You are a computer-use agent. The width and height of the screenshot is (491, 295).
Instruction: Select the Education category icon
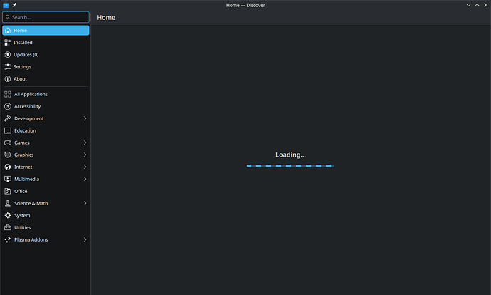[x=8, y=130]
